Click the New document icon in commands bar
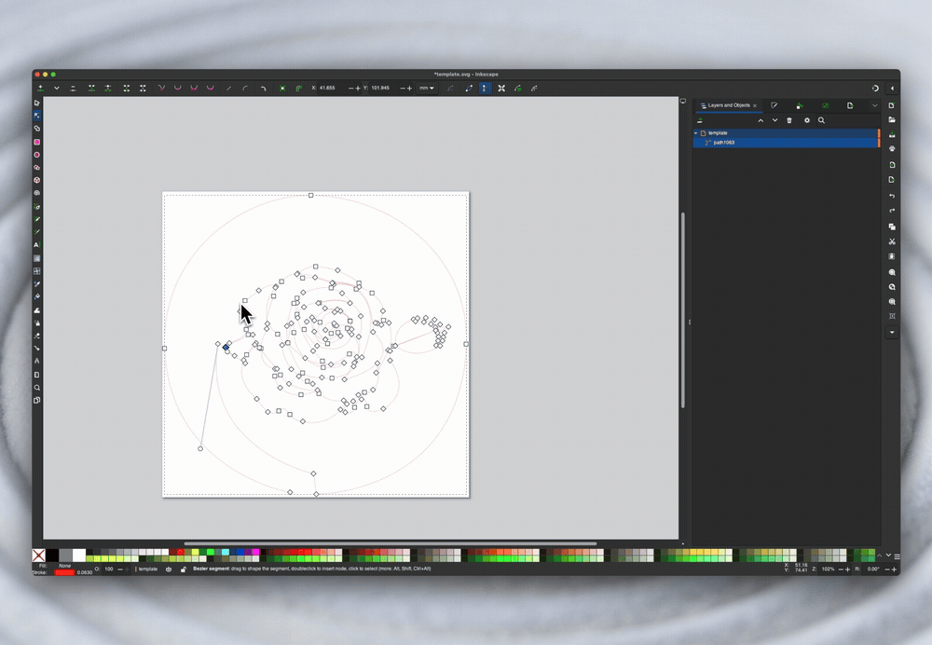This screenshot has width=932, height=645. 892,105
